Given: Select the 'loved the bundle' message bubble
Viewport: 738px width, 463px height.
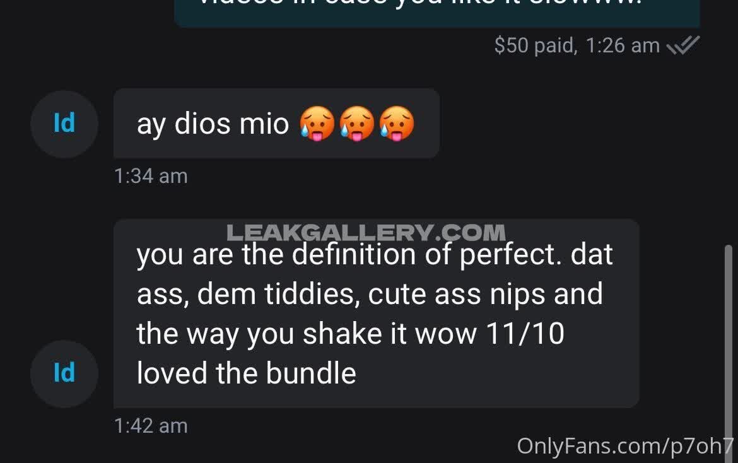Looking at the screenshot, I should [x=376, y=314].
